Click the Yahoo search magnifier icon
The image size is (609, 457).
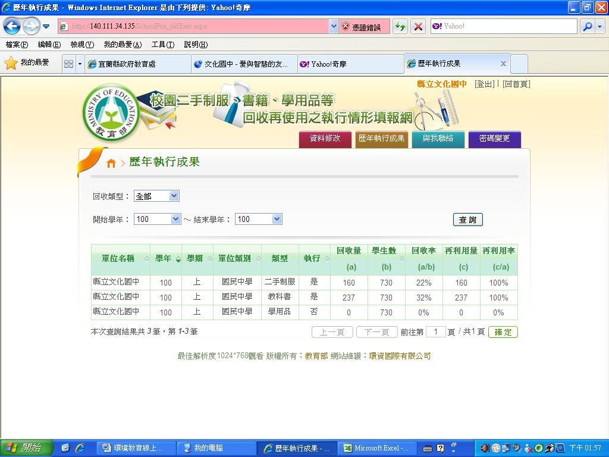pos(587,26)
